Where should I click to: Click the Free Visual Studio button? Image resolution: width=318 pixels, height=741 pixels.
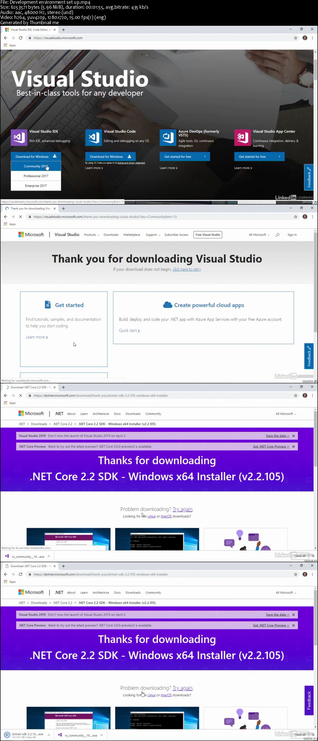pyautogui.click(x=208, y=235)
